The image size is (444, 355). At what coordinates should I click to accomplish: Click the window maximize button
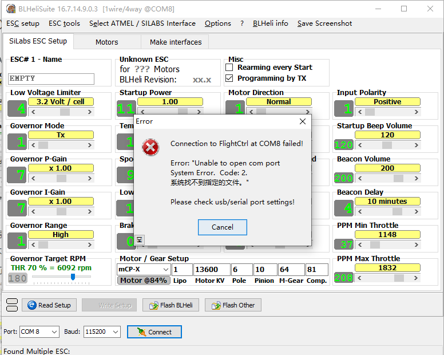click(x=404, y=9)
